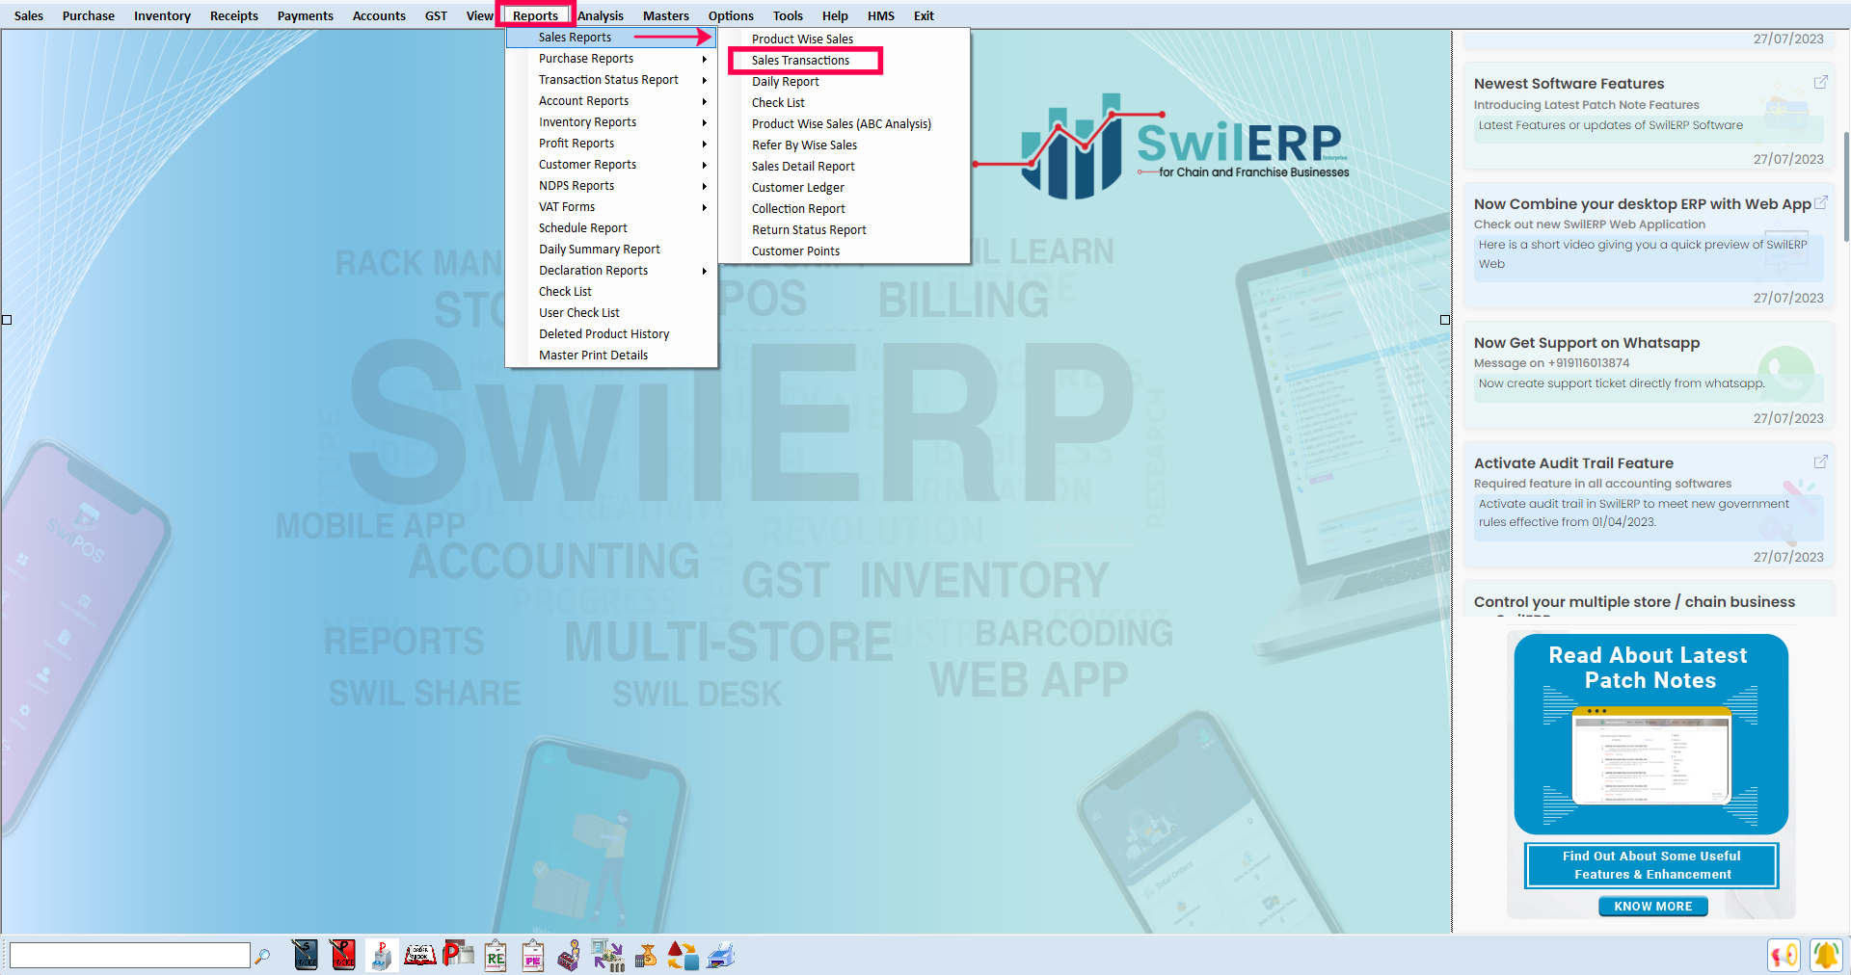Click the search magnifier icon beside the bottom search box
Image resolution: width=1851 pixels, height=975 pixels.
[x=262, y=956]
